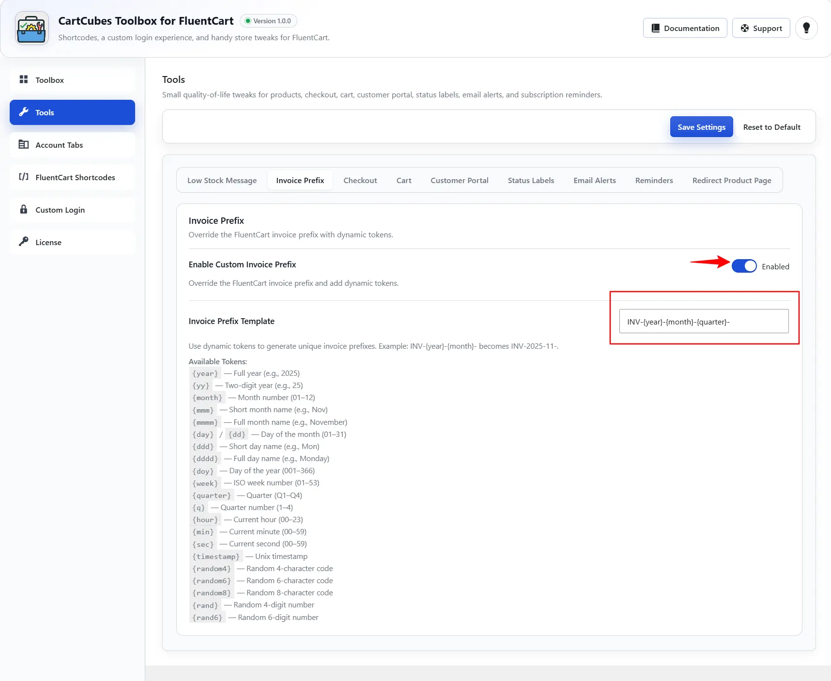This screenshot has height=681, width=831.
Task: Click the book icon on Documentation
Action: [655, 28]
